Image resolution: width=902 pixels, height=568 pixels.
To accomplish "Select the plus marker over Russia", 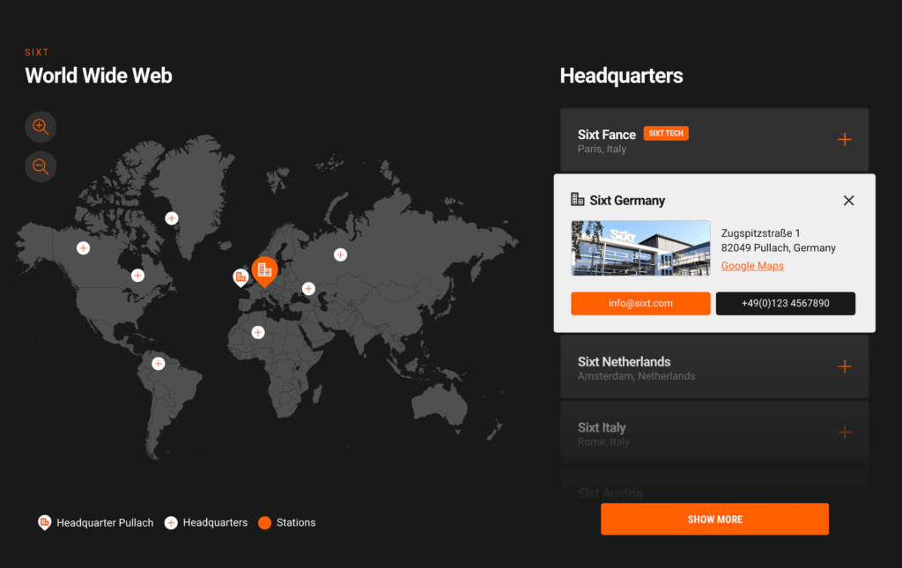I will 340,254.
